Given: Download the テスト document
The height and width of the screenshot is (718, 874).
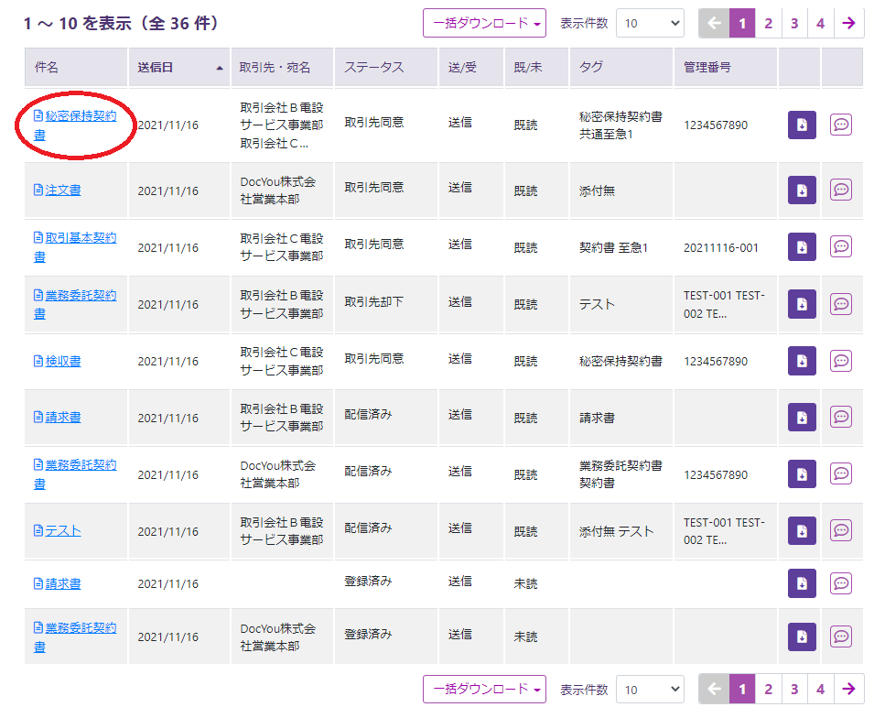Looking at the screenshot, I should coord(802,530).
